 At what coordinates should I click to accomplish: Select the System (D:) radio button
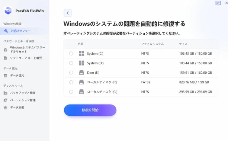click(x=71, y=63)
